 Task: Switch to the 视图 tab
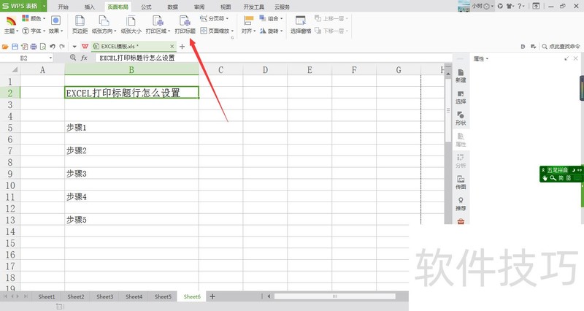[226, 7]
